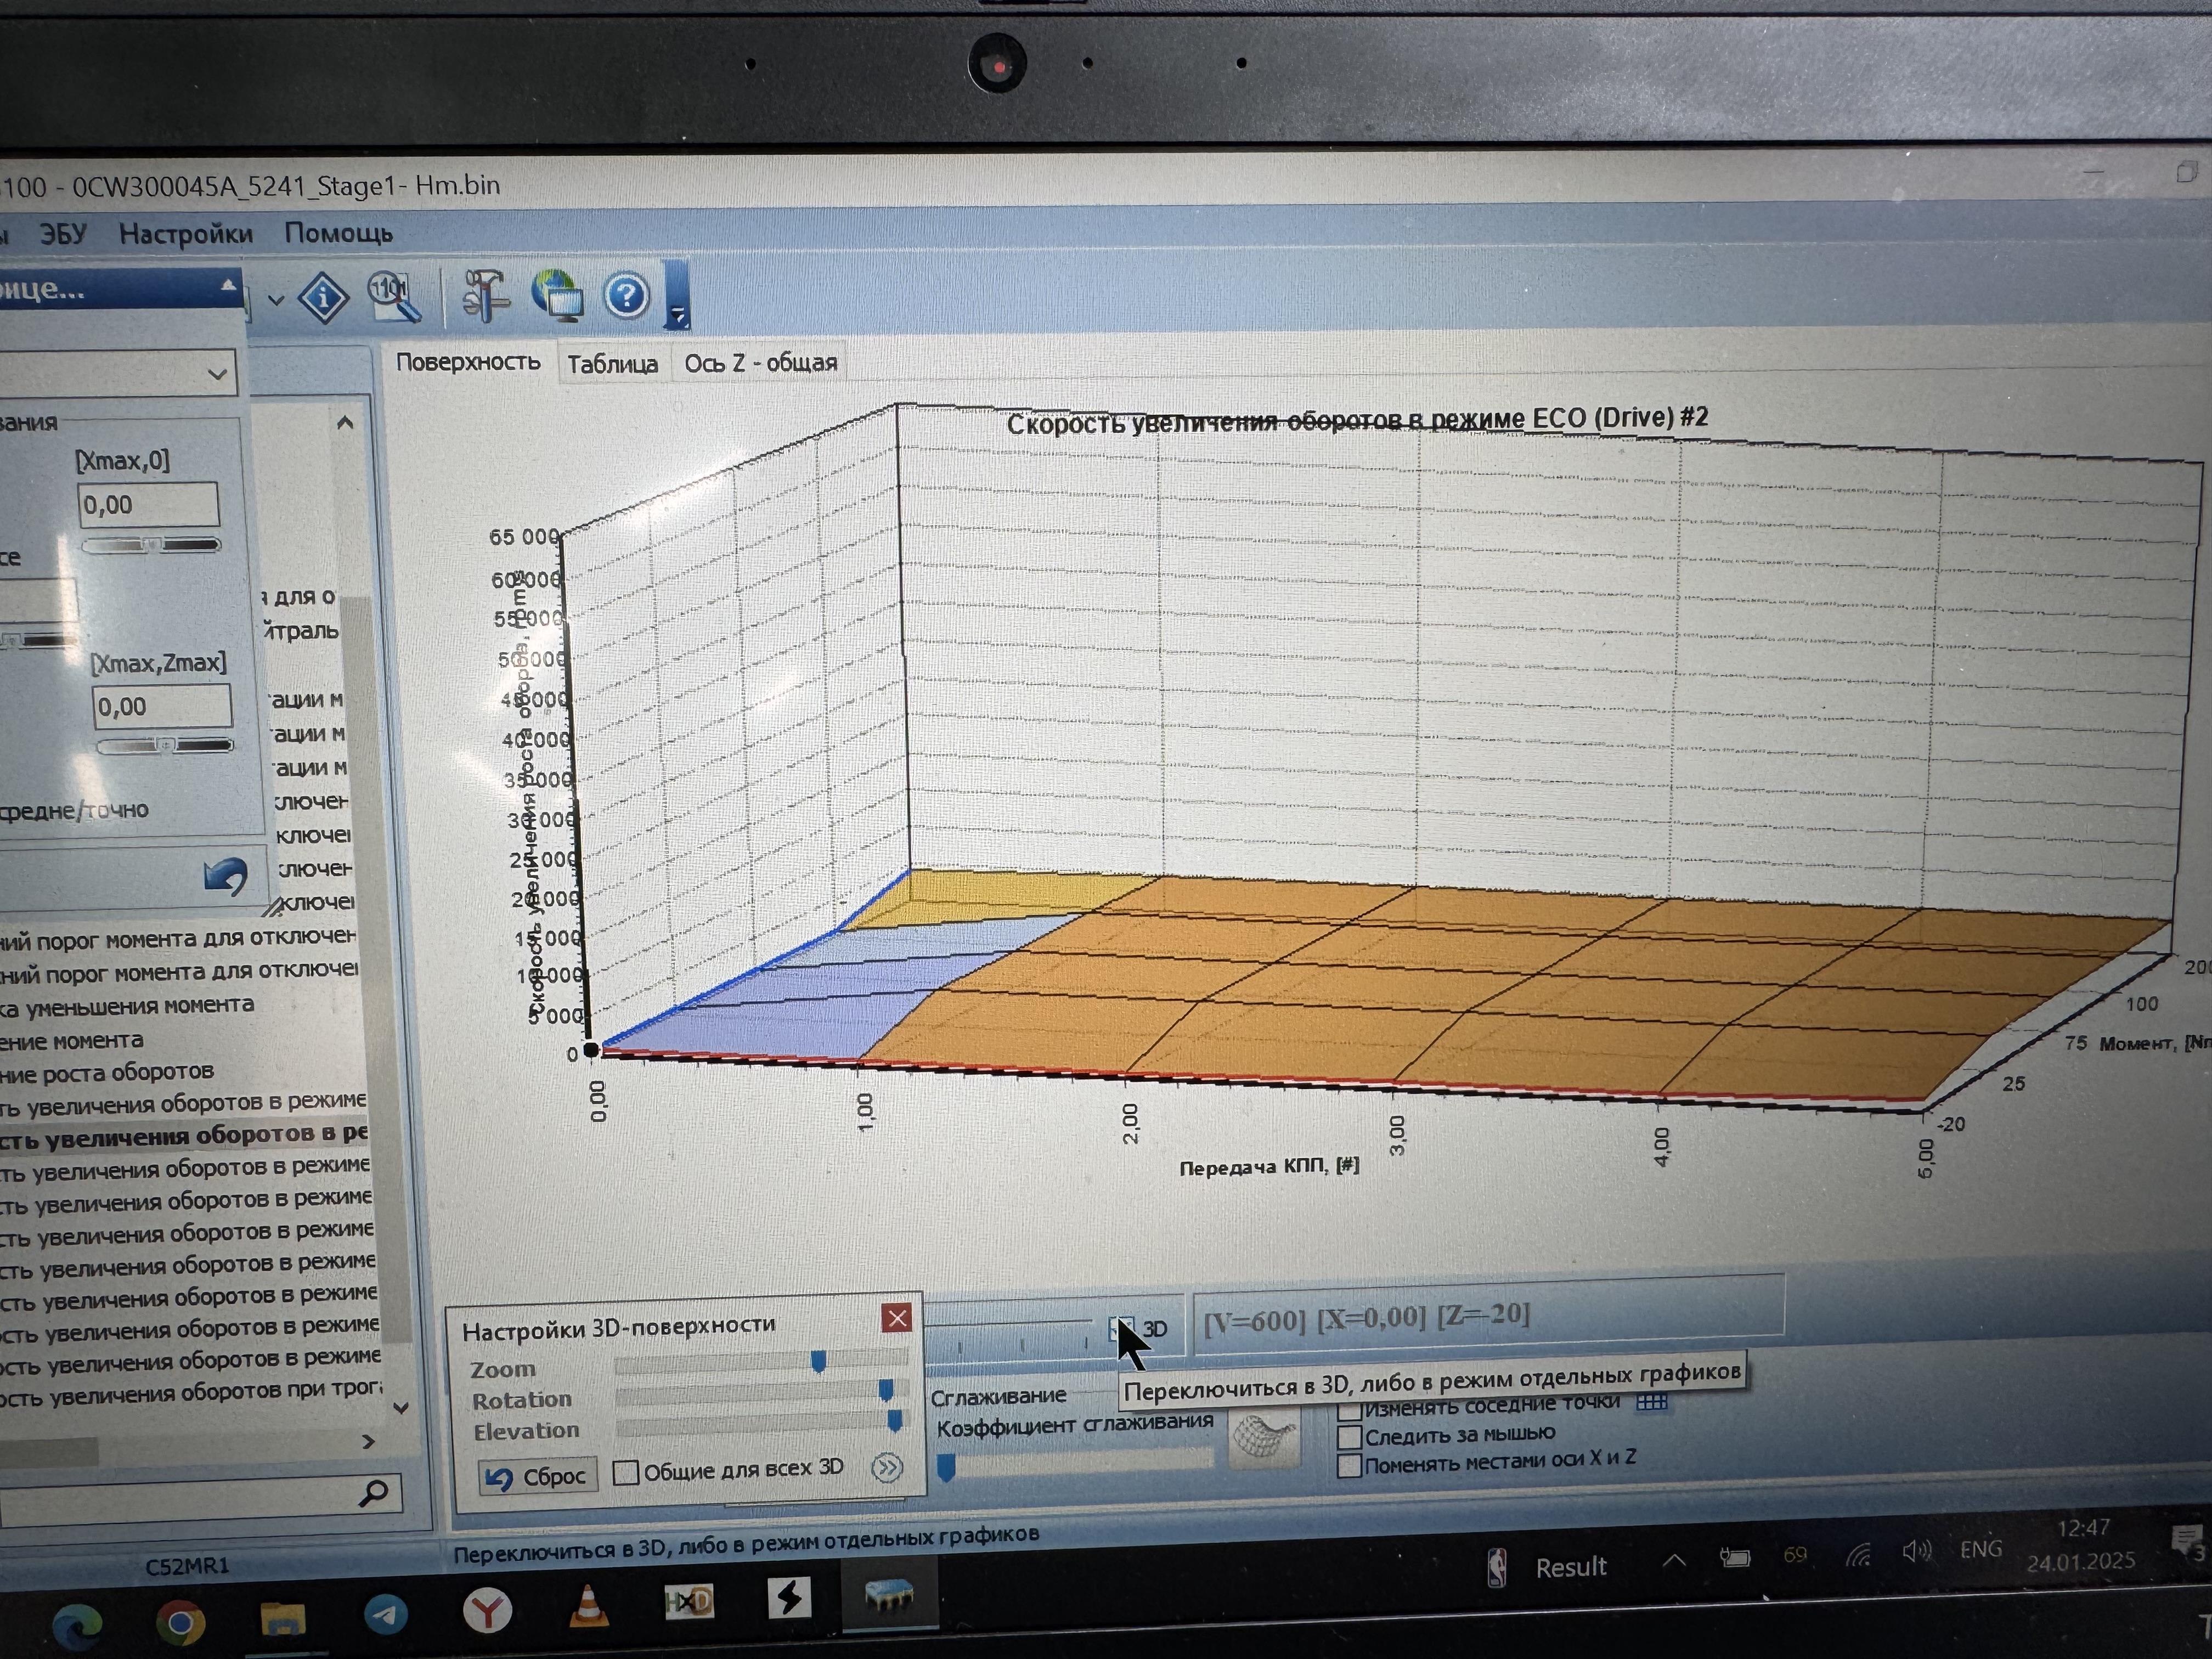
Task: Open the blue question mark help icon
Action: click(627, 296)
